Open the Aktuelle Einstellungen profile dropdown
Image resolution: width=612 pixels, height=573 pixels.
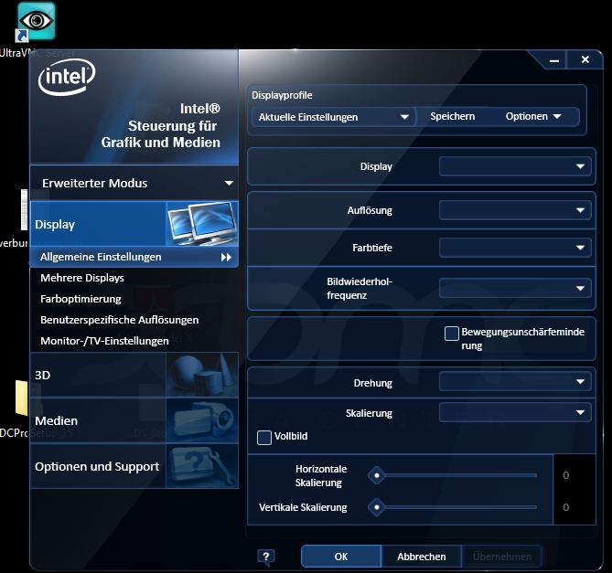tap(334, 117)
